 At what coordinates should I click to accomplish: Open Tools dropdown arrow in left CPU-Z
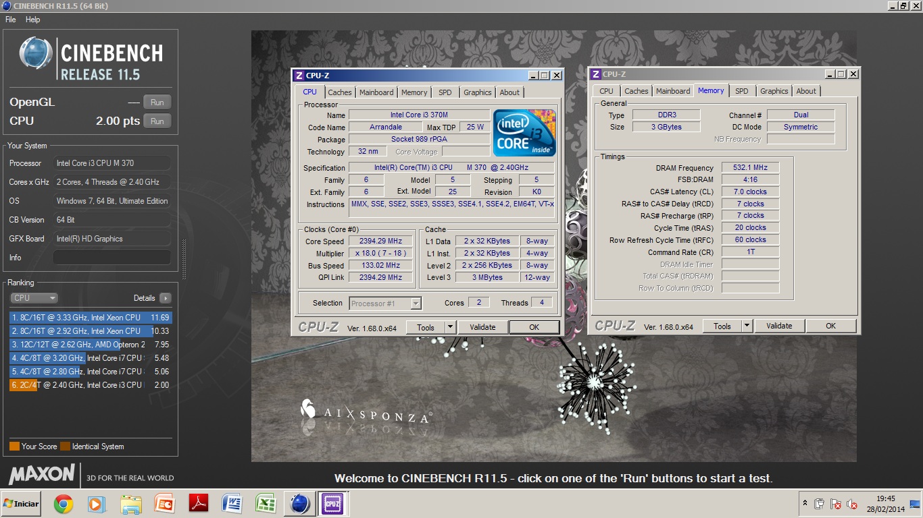click(x=450, y=327)
